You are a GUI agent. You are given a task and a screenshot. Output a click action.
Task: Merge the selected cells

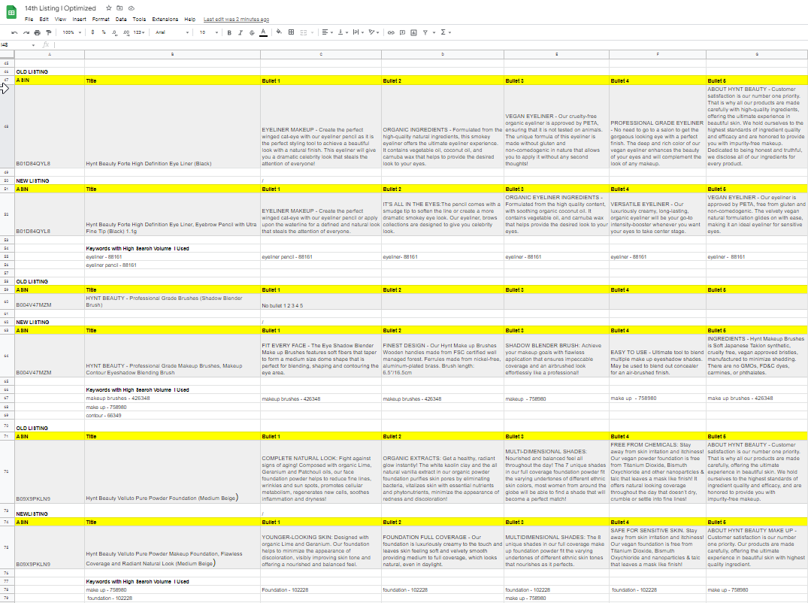(303, 32)
